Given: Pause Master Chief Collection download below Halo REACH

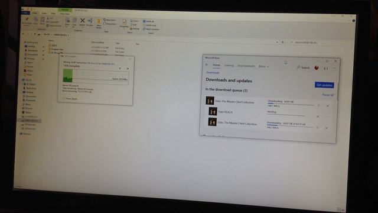Looking at the screenshot, I should tap(317, 128).
